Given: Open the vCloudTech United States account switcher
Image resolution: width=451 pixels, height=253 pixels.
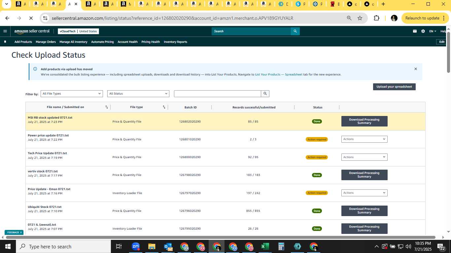Looking at the screenshot, I should 78,31.
